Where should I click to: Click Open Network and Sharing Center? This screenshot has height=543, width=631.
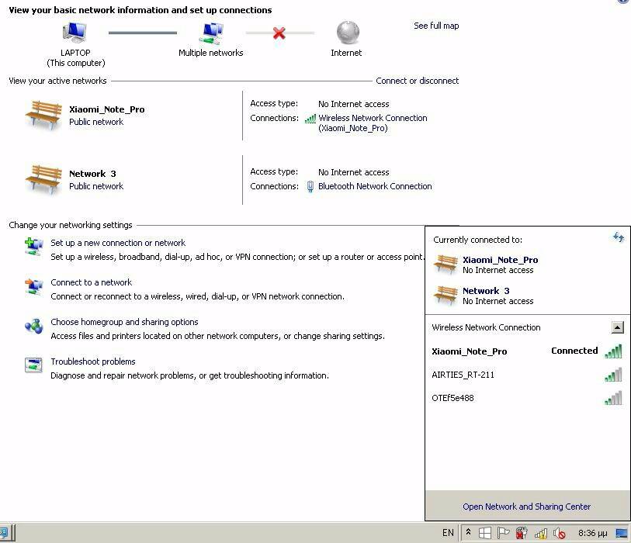pos(526,507)
